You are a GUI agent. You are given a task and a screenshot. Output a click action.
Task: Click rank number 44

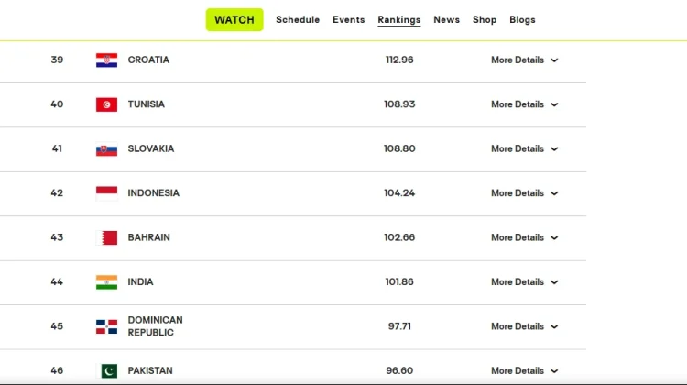57,282
